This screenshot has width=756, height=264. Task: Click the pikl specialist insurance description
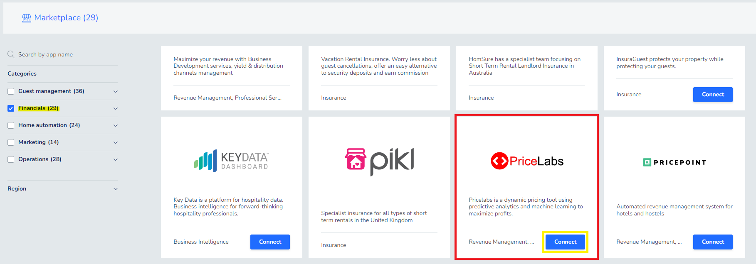374,217
